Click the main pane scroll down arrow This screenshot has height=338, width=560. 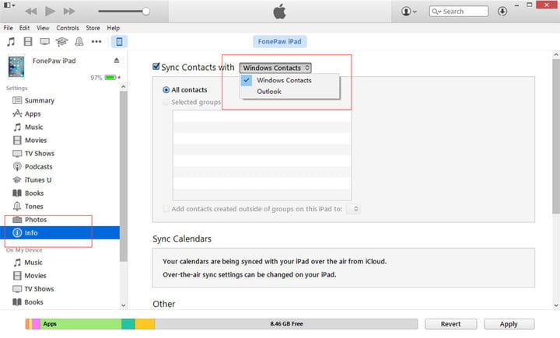coord(556,305)
